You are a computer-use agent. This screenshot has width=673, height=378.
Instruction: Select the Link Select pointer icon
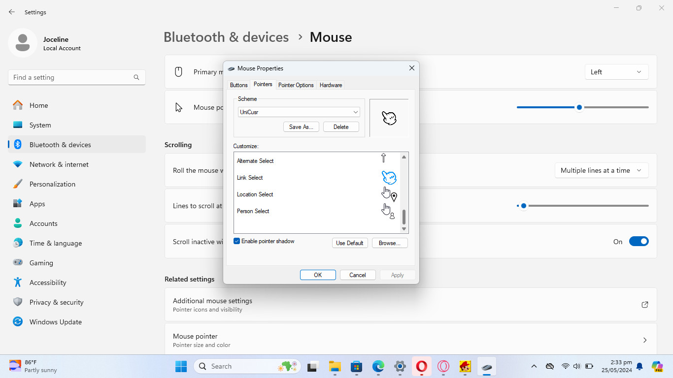coord(389,178)
